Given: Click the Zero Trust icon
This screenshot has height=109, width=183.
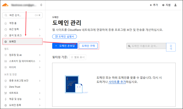Looking at the screenshot, I should 6,87.
